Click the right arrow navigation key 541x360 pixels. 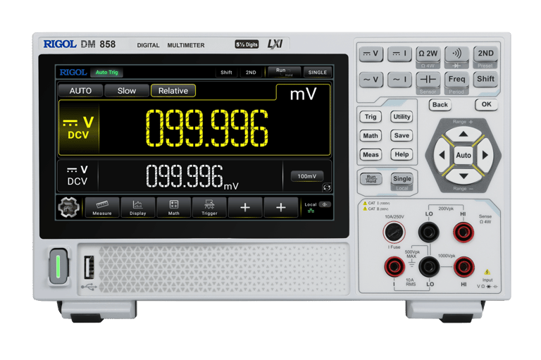tap(485, 155)
